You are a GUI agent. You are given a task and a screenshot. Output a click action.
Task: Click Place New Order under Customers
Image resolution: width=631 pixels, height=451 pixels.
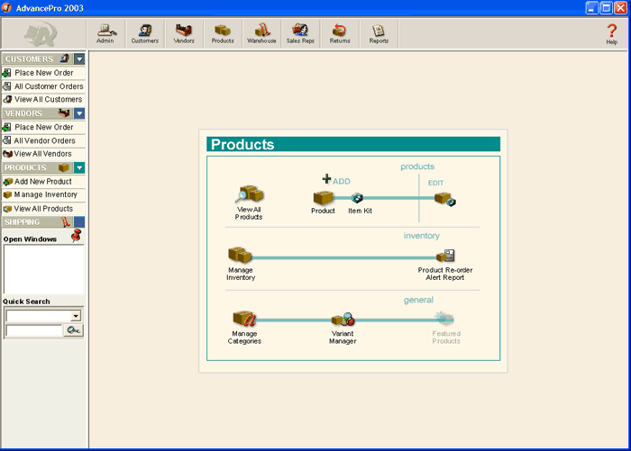(x=43, y=73)
